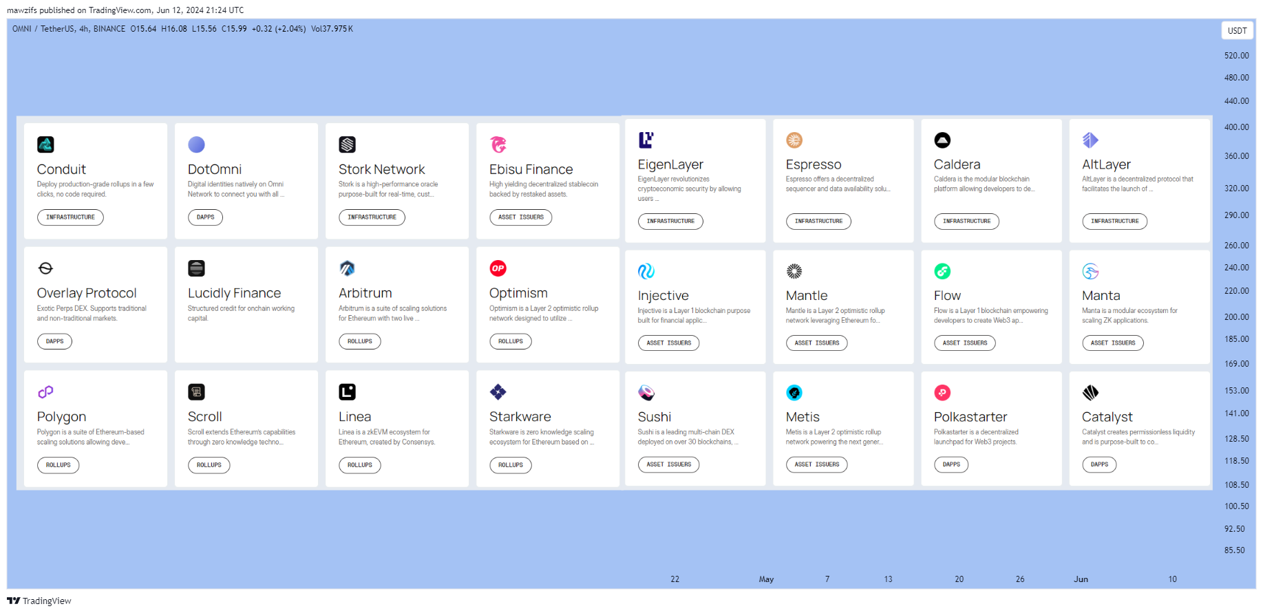
Task: Click the INFRASTRUCTURE tag under Conduit
Action: tap(70, 217)
